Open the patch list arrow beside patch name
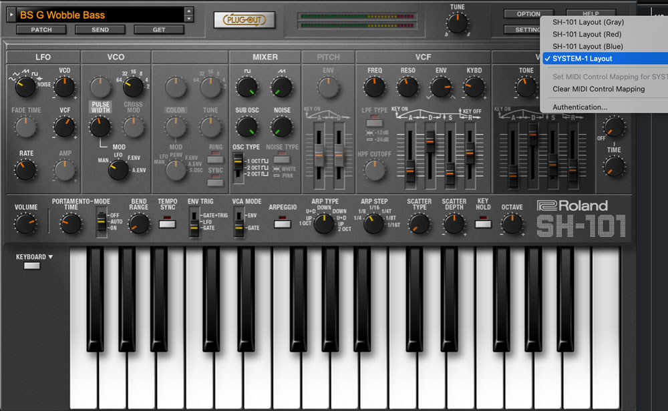 [10, 14]
